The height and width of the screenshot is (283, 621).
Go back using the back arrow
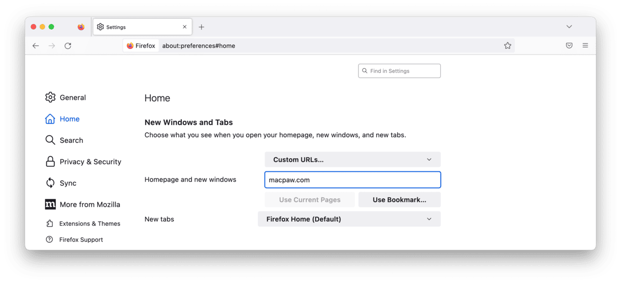tap(36, 46)
